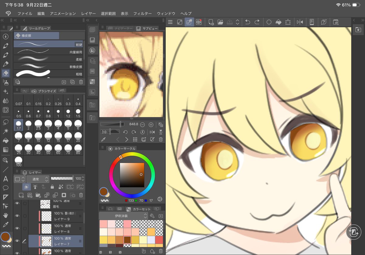The width and height of the screenshot is (365, 255).
Task: Click the Flip horizontal icon in command bar
Action: (x=300, y=22)
